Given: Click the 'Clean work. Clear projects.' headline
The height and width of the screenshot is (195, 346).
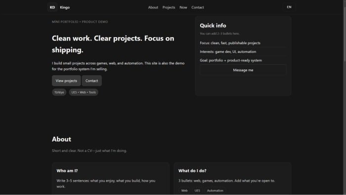Looking at the screenshot, I should 113,44.
